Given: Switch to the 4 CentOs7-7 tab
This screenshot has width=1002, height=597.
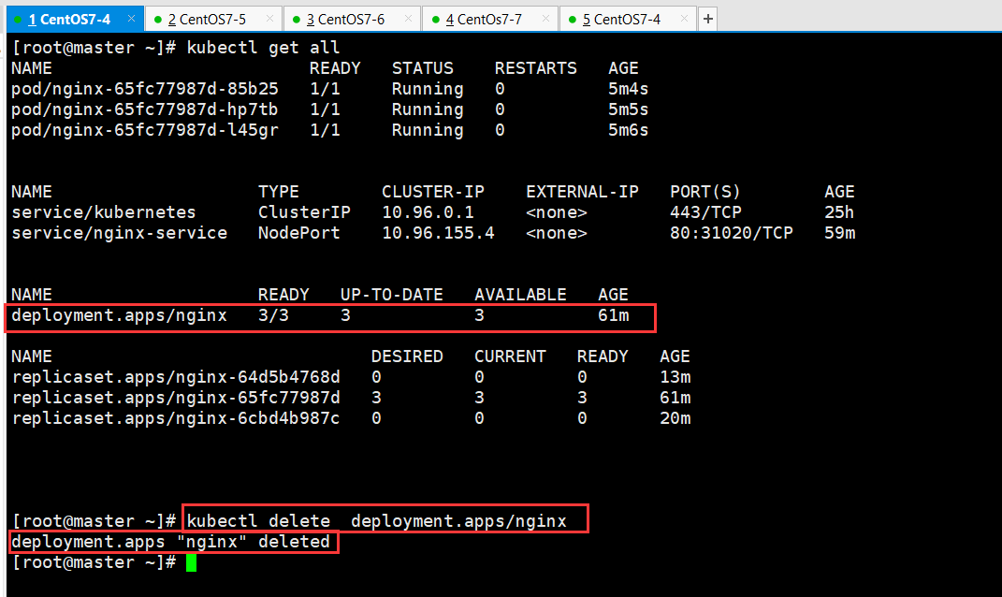Looking at the screenshot, I should click(x=490, y=19).
